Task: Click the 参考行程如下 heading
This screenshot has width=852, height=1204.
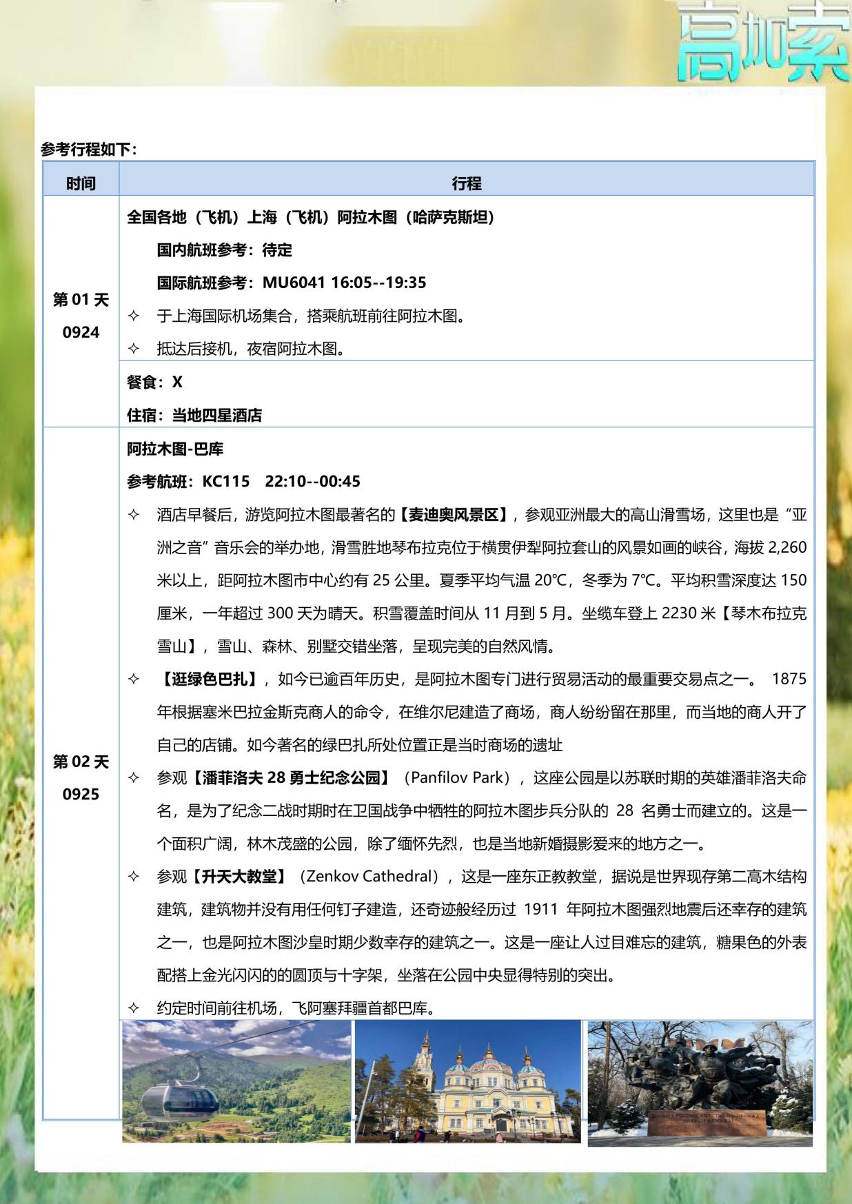Action: [89, 149]
